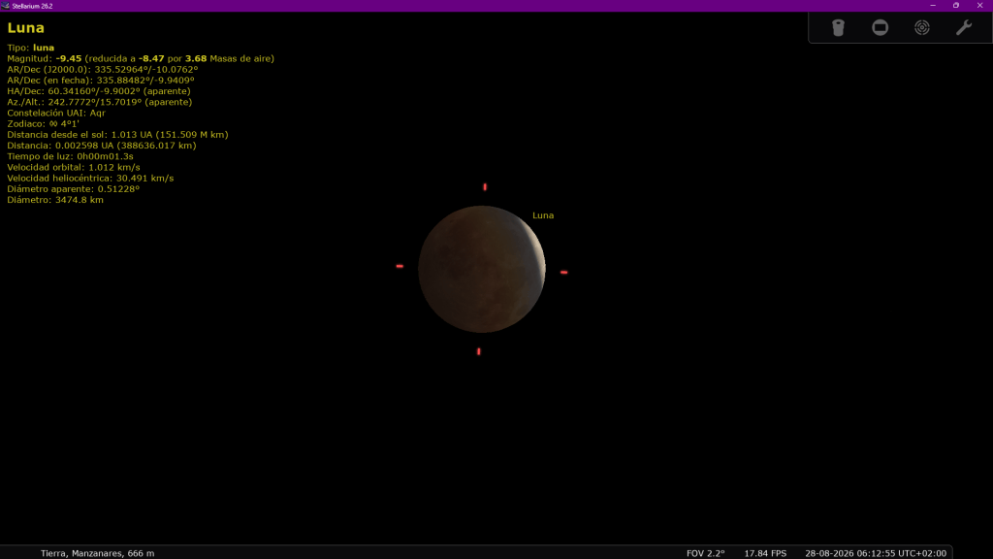Click the 'Az./Alt.' apparent coordinates line
This screenshot has width=993, height=559.
(100, 102)
